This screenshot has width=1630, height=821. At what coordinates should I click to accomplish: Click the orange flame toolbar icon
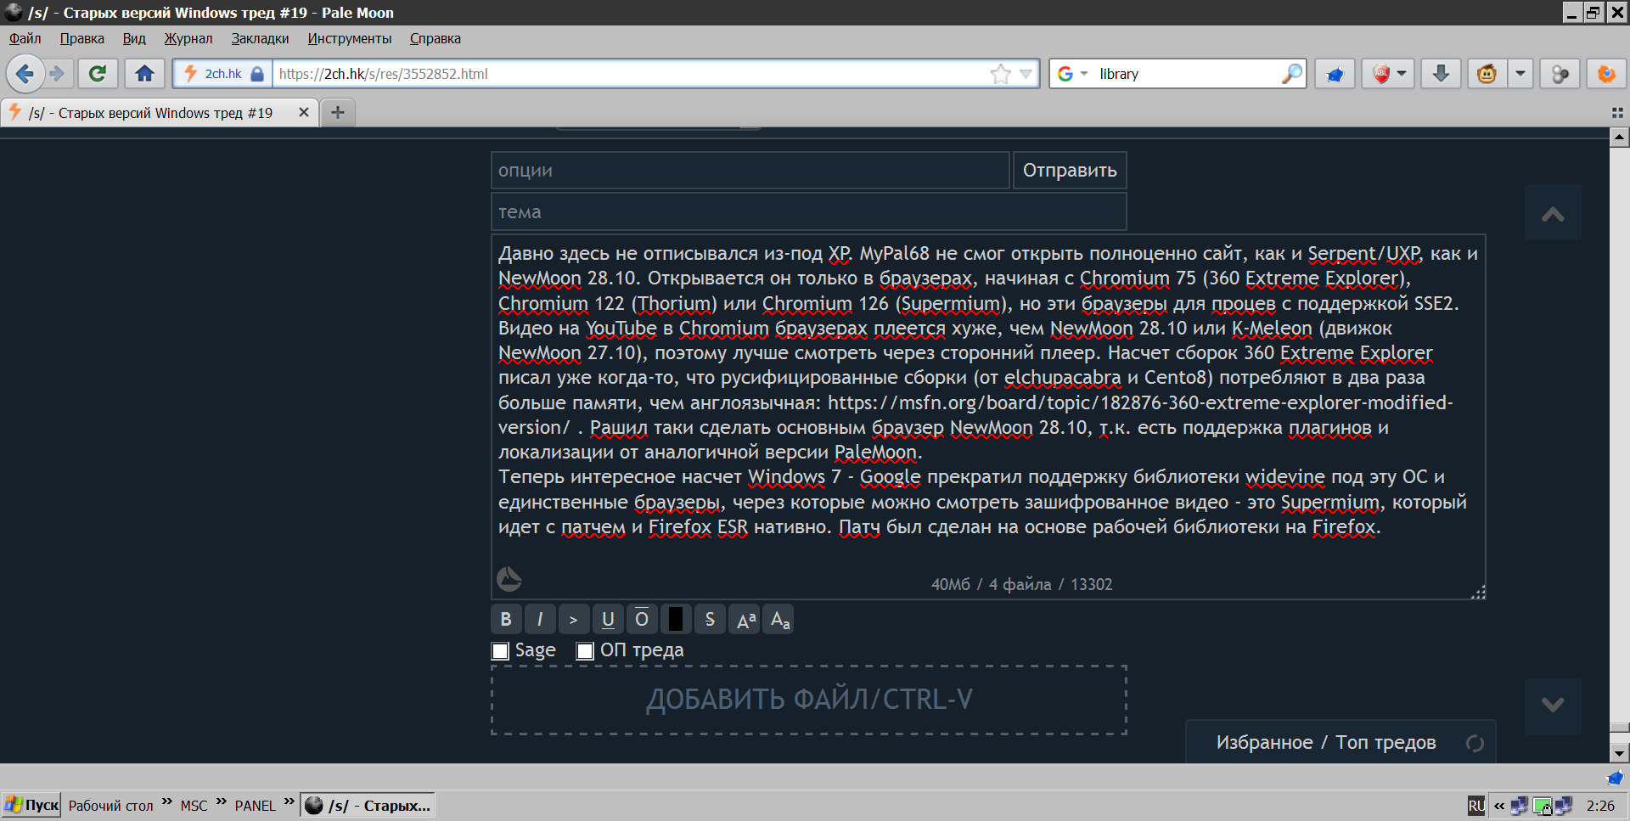tap(1606, 74)
